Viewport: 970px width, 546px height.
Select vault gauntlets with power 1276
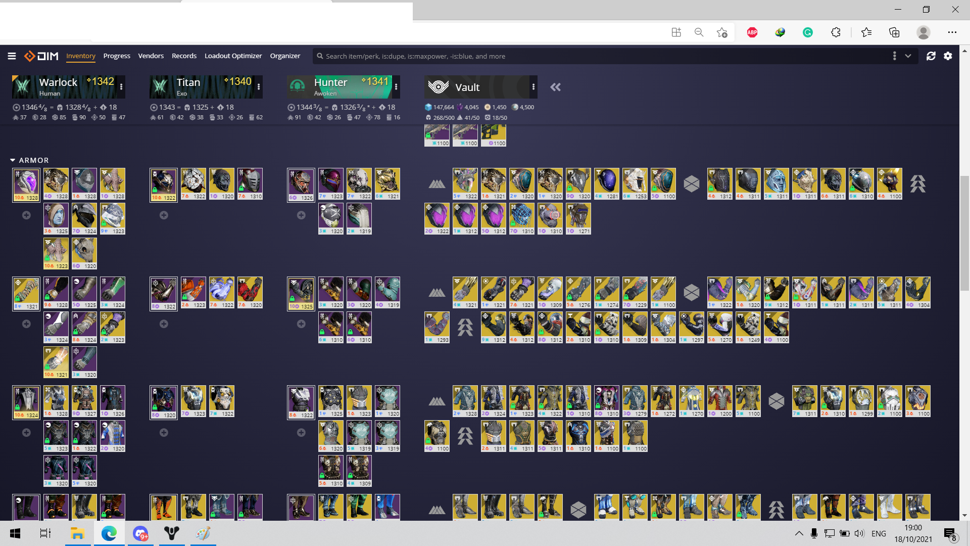click(578, 293)
